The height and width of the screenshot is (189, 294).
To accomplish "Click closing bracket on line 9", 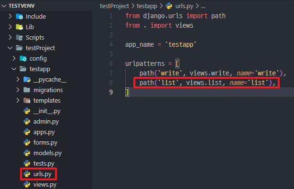I will pos(127,92).
